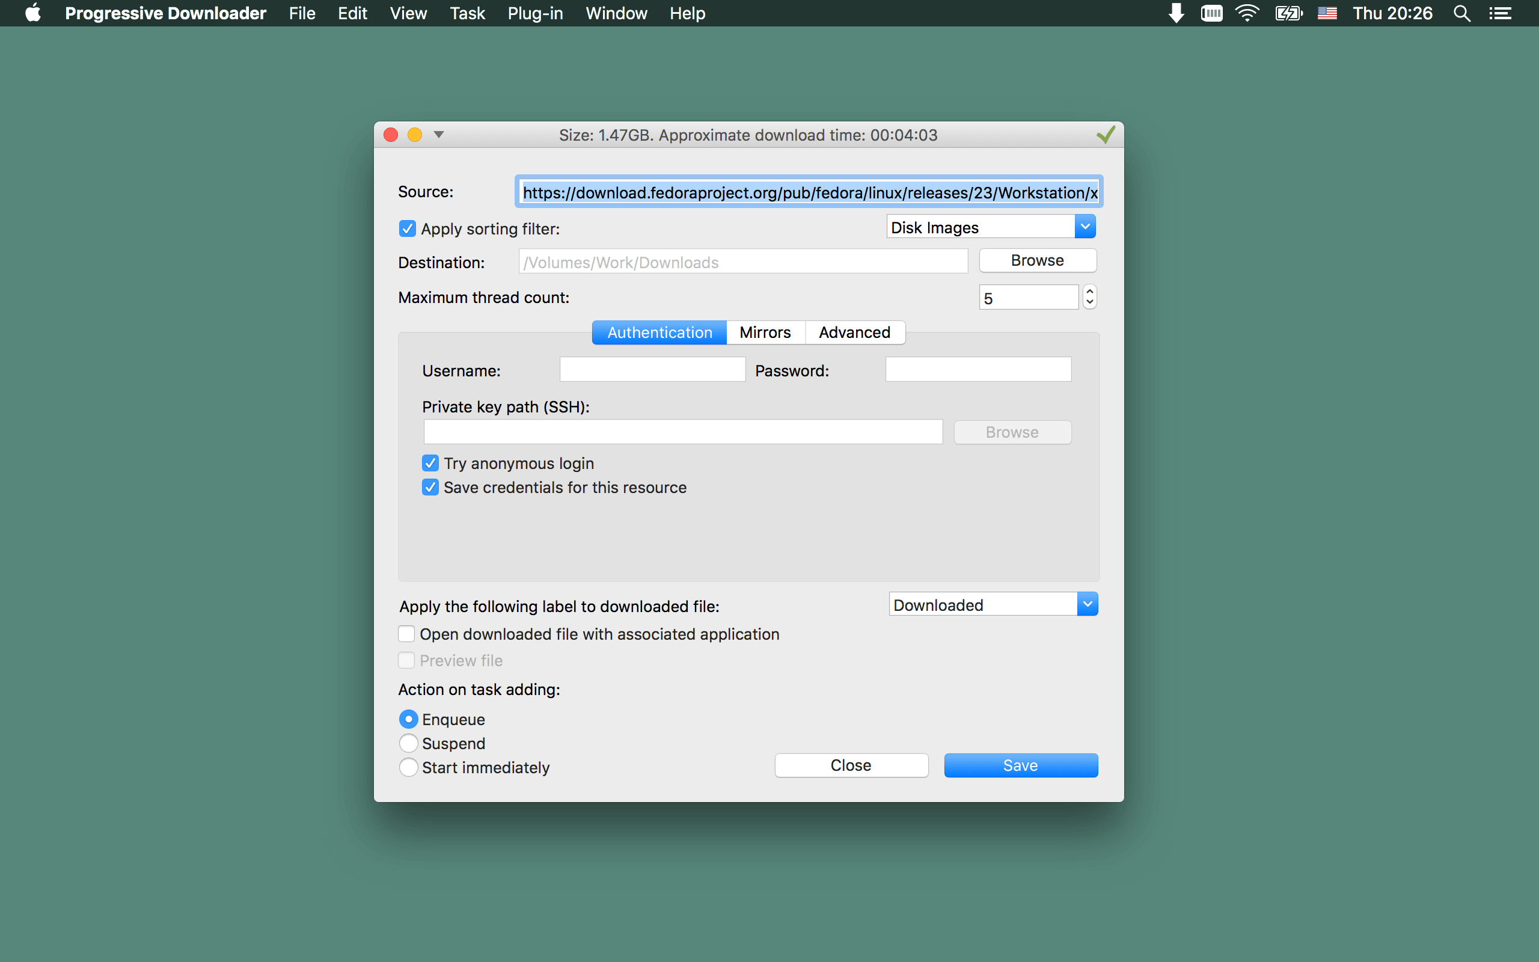
Task: Uncheck Save credentials for this resource
Action: [x=430, y=488]
